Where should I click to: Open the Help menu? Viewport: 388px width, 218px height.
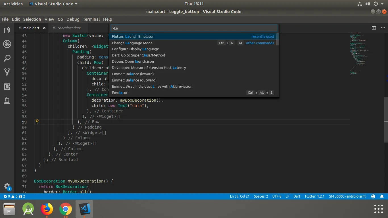click(x=108, y=19)
